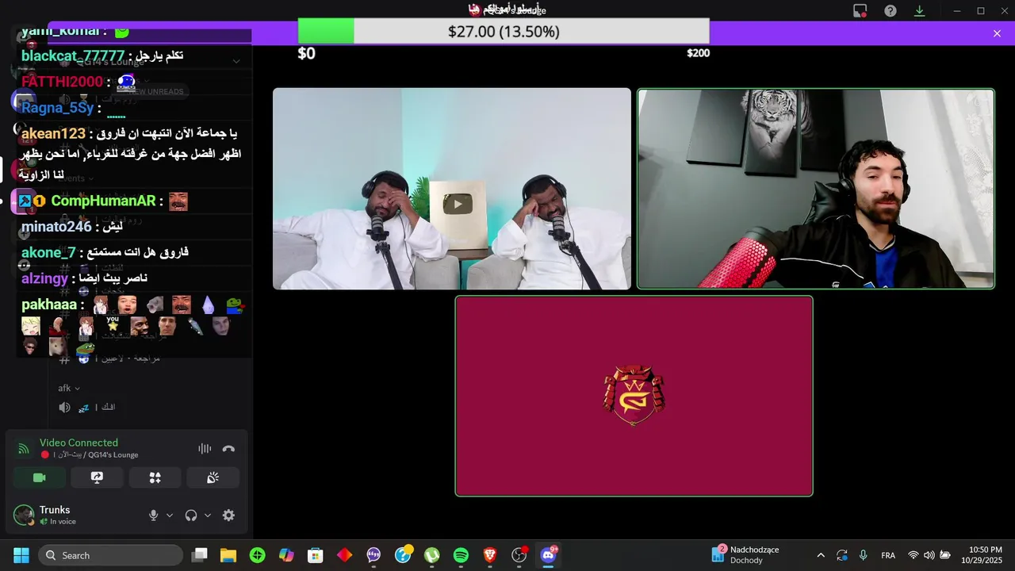The width and height of the screenshot is (1015, 571).
Task: Click username alzingy in chat overlay
Action: (44, 279)
